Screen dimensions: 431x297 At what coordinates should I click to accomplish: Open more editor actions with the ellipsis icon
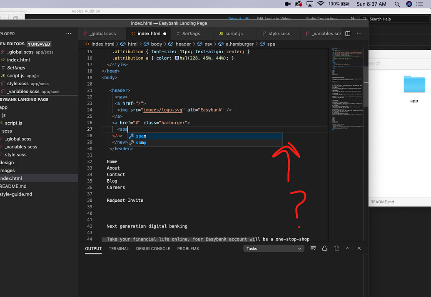coord(359,33)
